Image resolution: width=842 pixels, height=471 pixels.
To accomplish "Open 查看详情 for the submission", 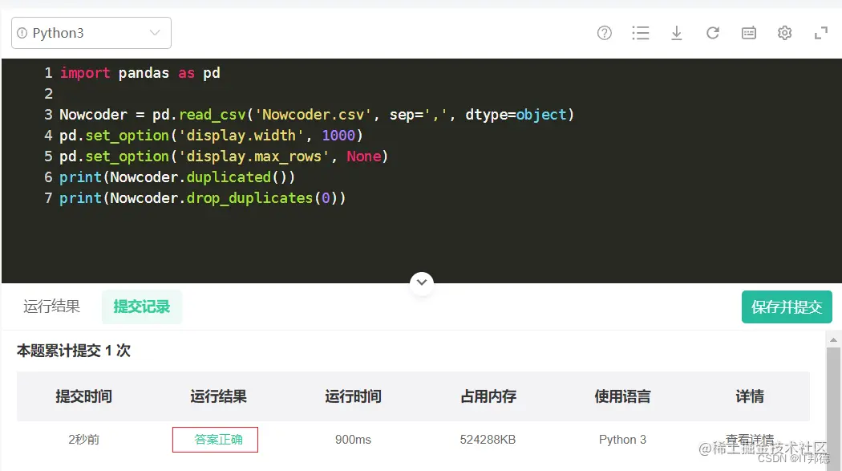I will (750, 440).
